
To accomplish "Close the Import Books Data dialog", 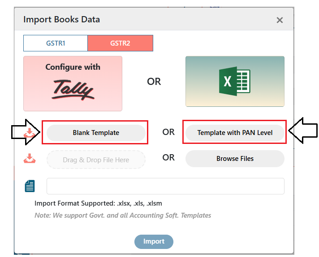I will (280, 20).
